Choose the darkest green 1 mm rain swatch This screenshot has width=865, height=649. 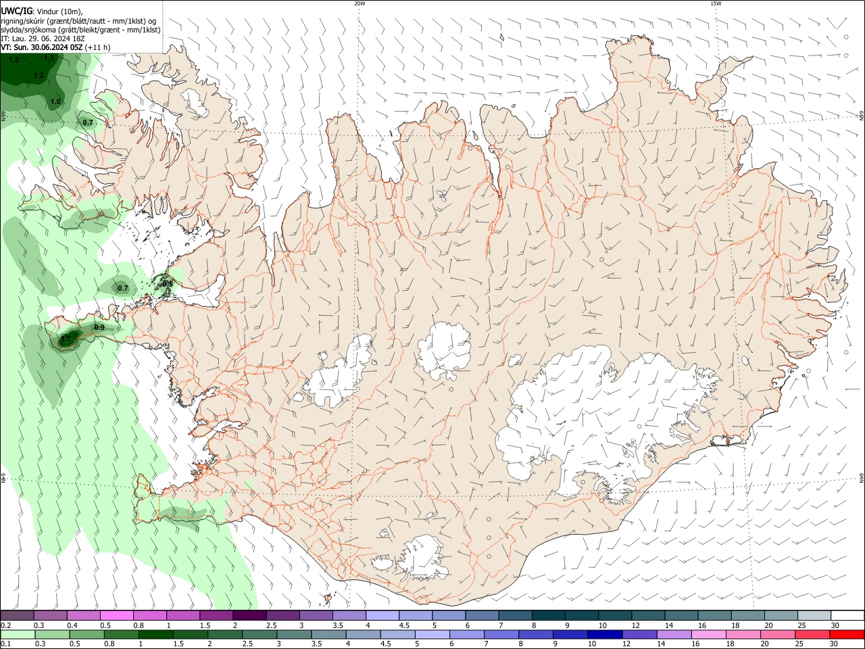(x=155, y=634)
